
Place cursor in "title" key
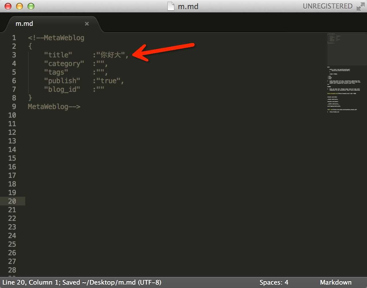pos(58,55)
